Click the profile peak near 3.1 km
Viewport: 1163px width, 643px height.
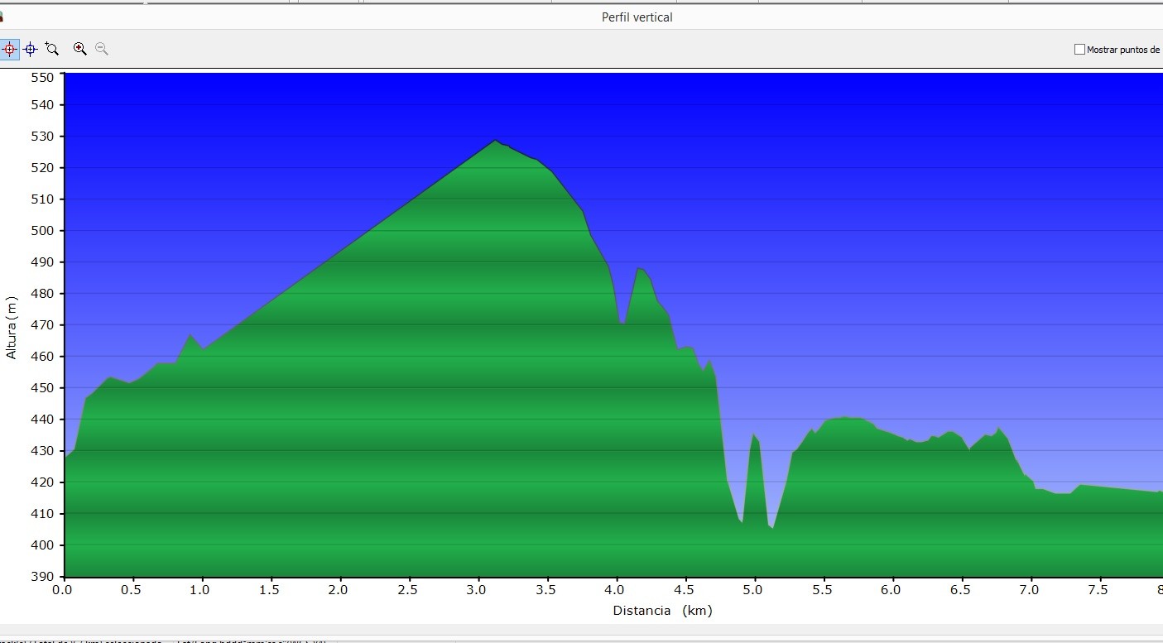(496, 141)
